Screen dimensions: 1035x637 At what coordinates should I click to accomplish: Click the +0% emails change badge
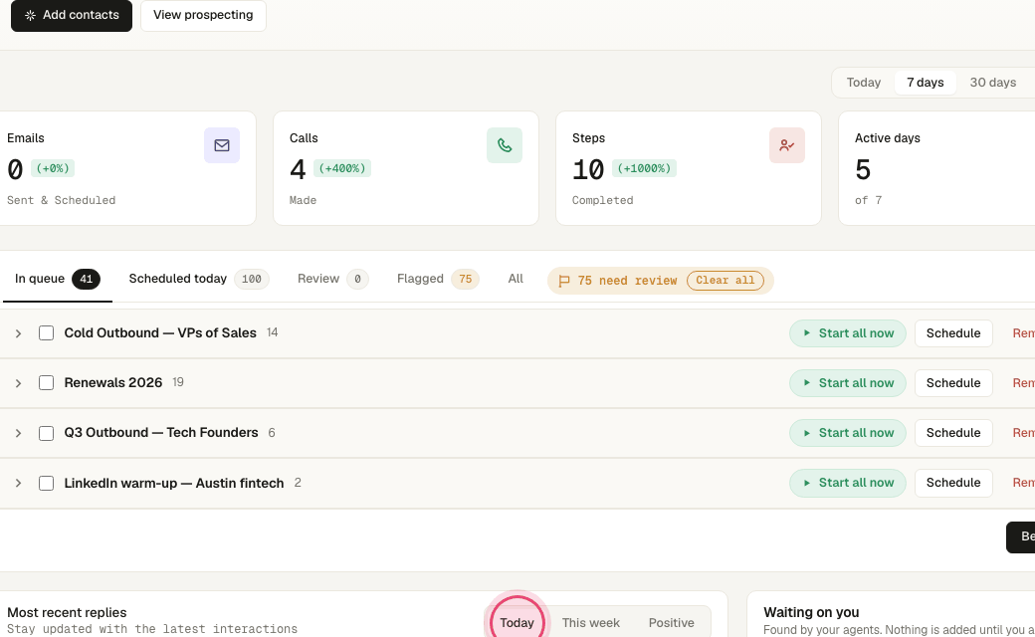point(53,168)
